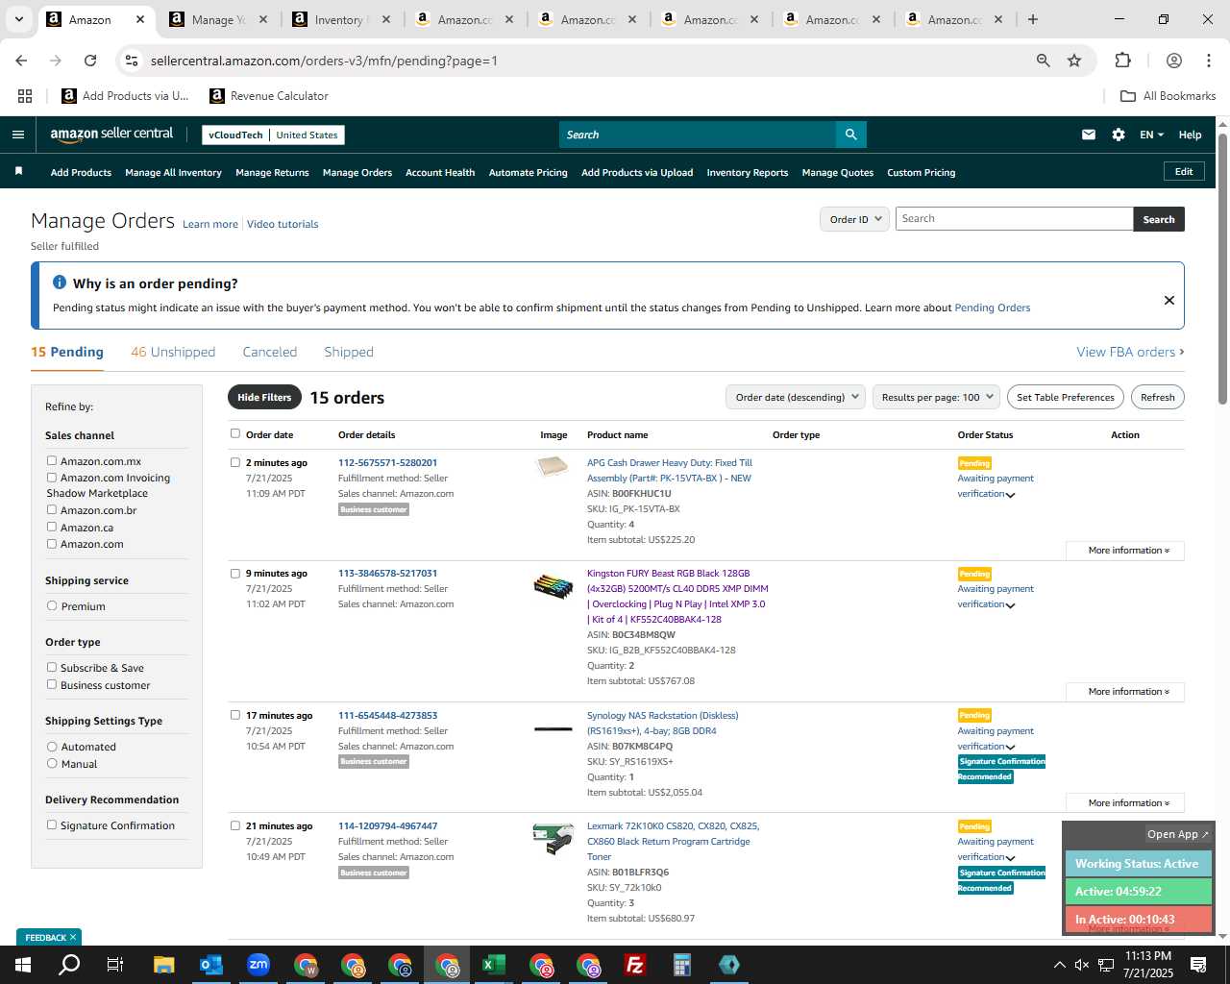This screenshot has height=984, width=1230.
Task: Click the Kingston FURY RAM product thumbnail
Action: click(553, 585)
